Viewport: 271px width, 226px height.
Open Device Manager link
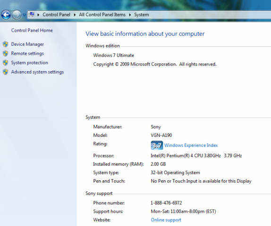coord(27,44)
